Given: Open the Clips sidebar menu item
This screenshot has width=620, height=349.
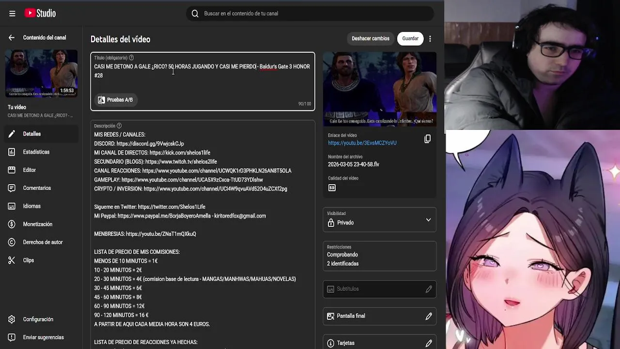Looking at the screenshot, I should point(41,260).
